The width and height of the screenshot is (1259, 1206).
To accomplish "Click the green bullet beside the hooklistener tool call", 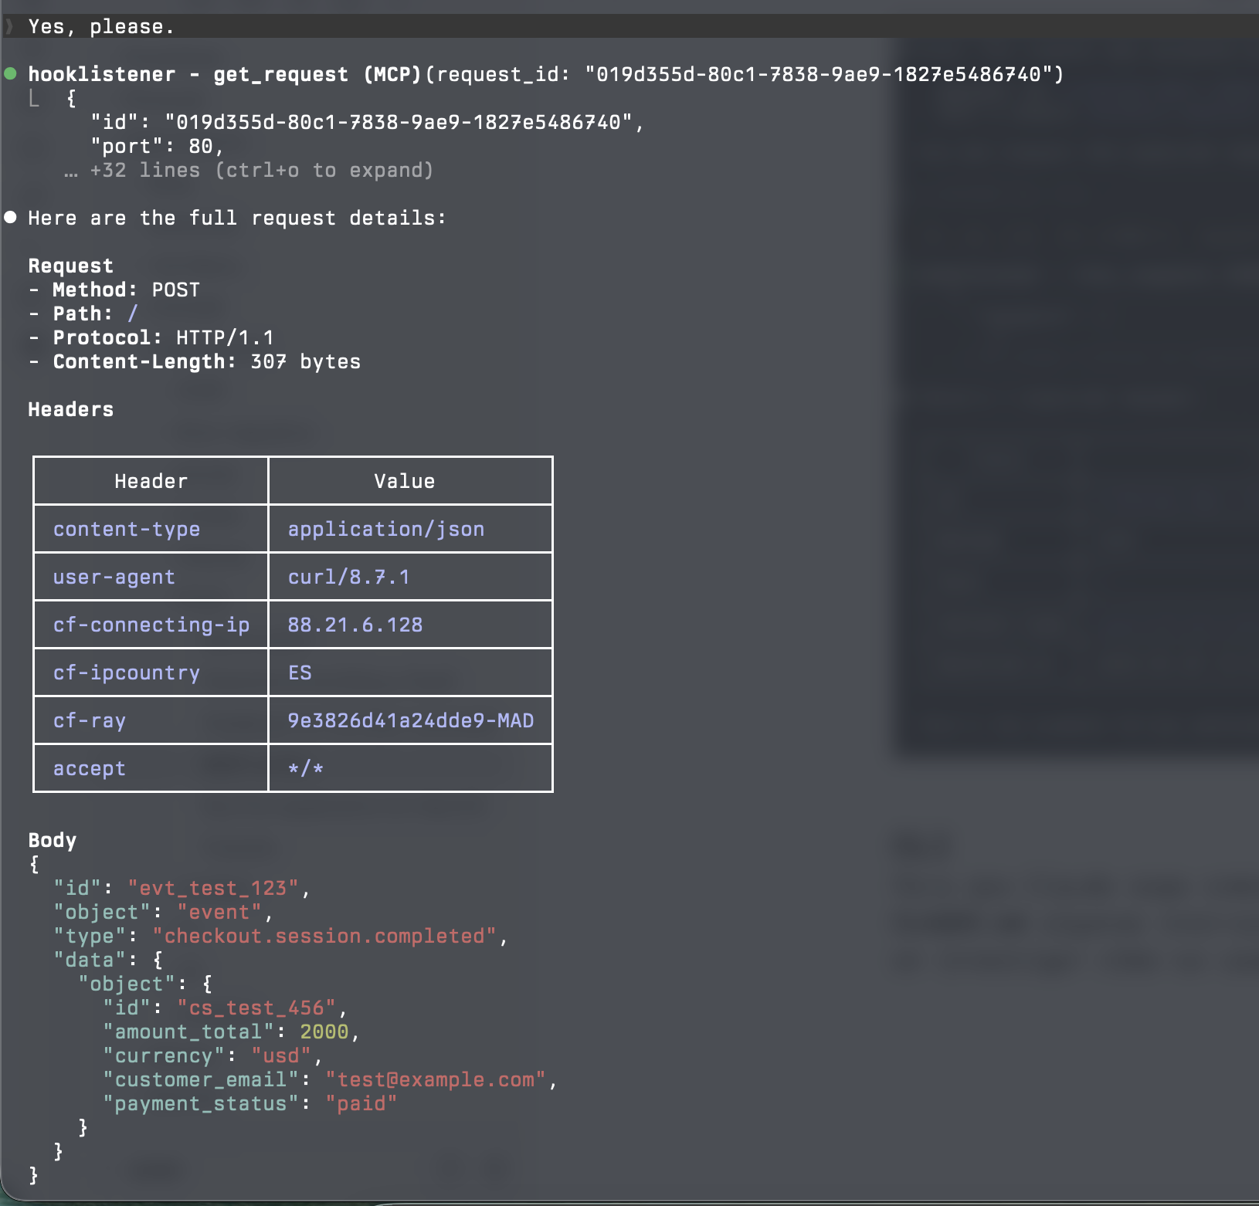I will pos(9,74).
